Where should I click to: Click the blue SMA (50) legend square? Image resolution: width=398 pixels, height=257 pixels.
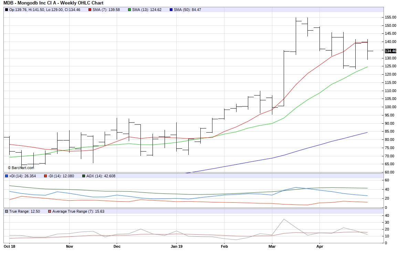(171, 10)
